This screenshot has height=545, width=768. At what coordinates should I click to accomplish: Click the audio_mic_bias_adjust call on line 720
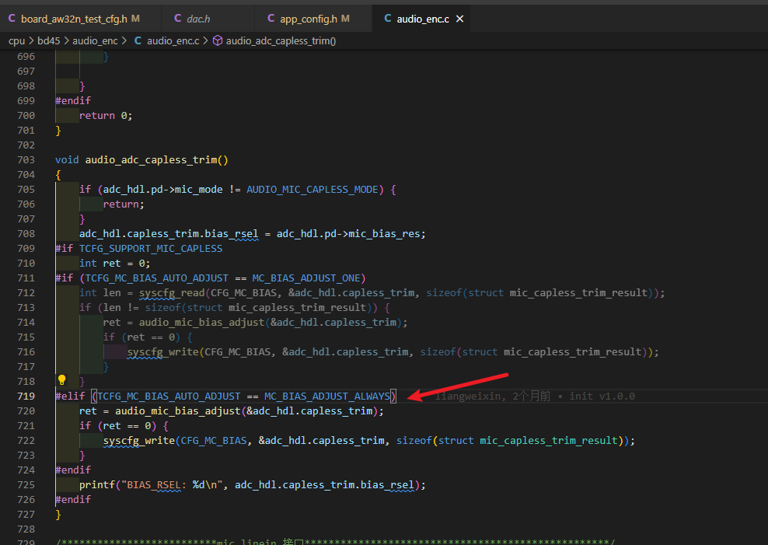178,410
